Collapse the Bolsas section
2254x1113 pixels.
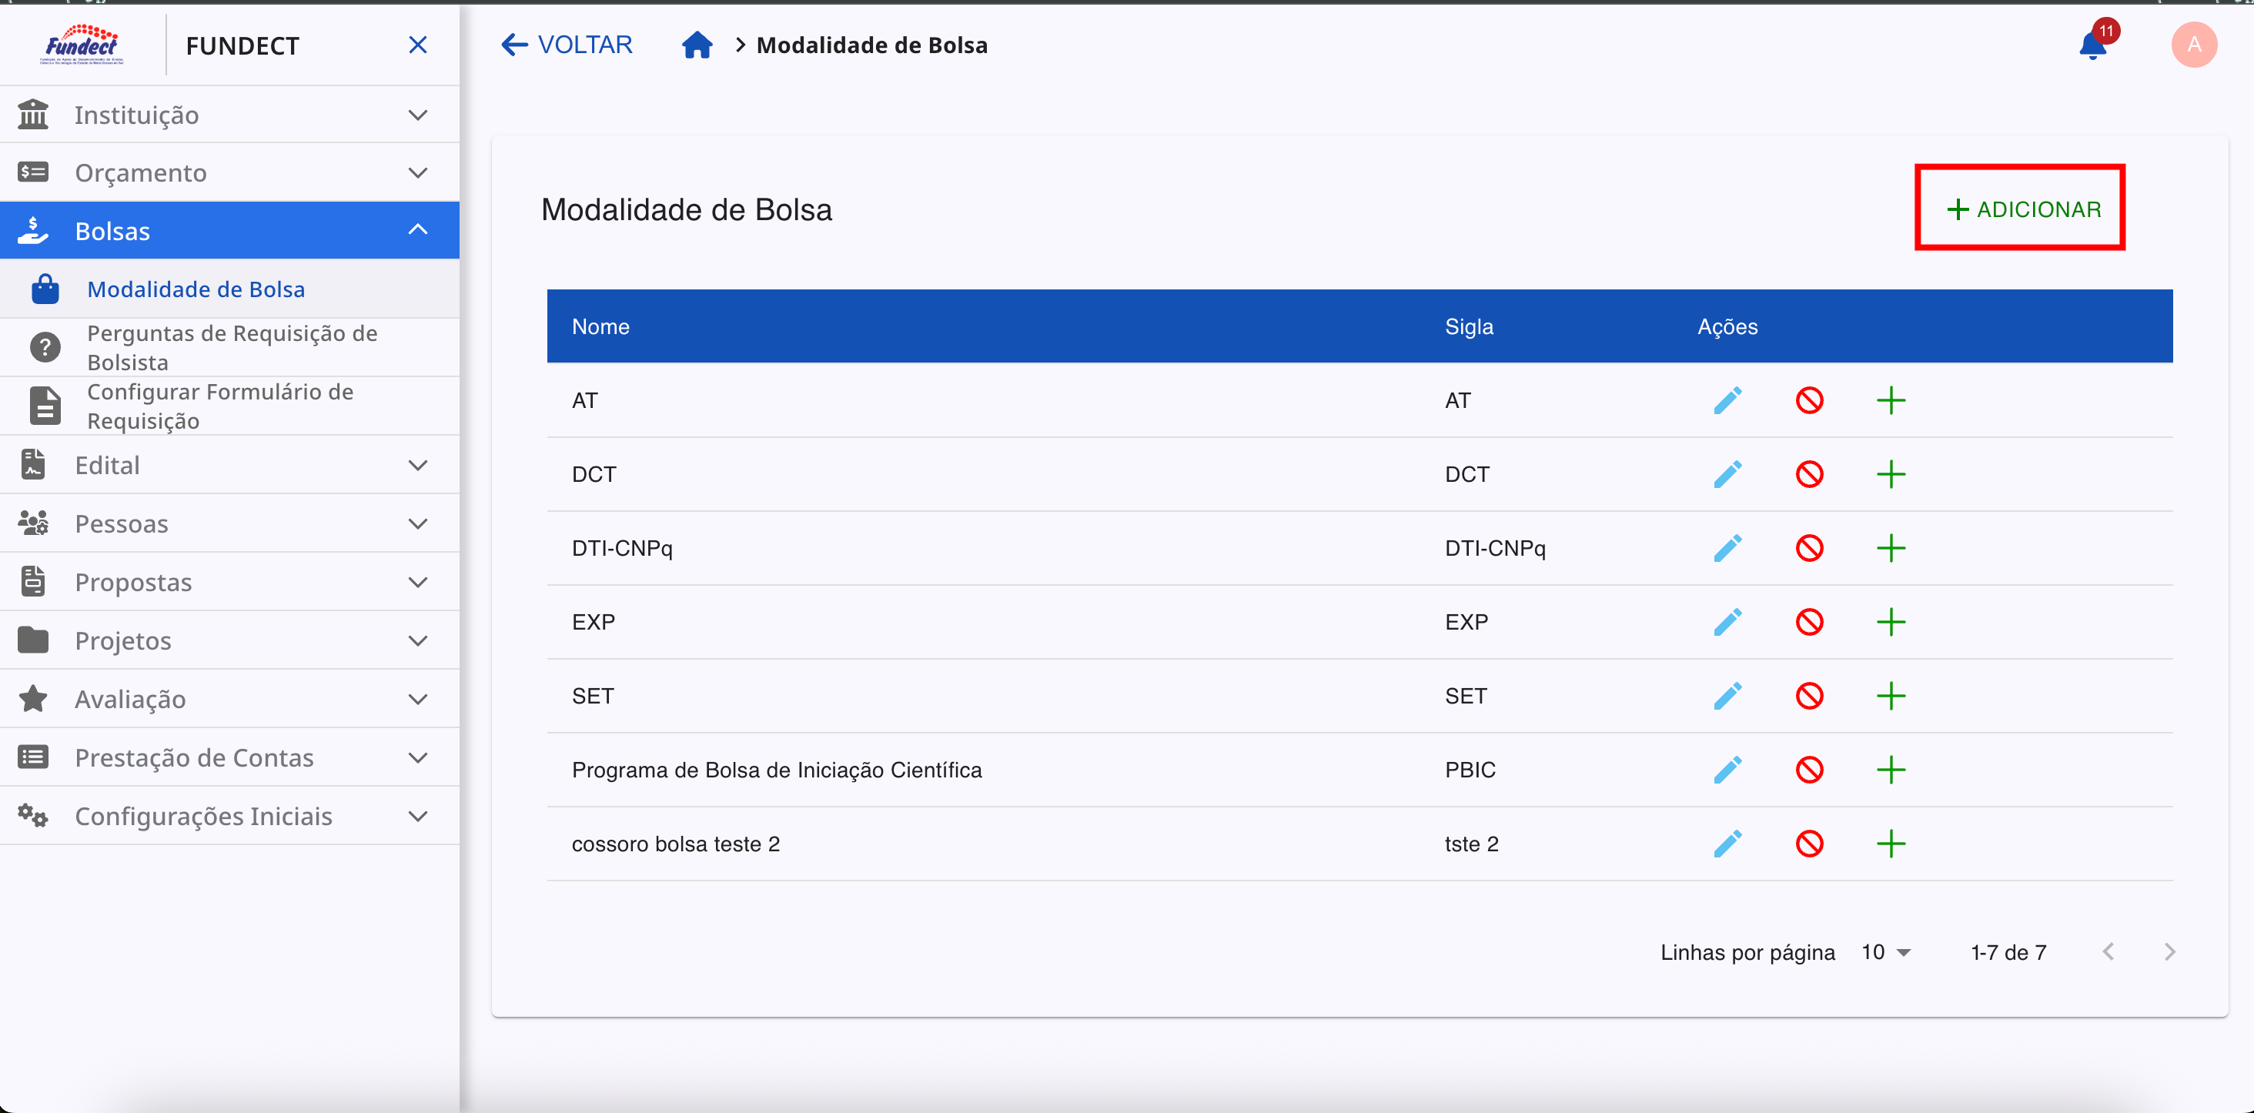(x=418, y=229)
